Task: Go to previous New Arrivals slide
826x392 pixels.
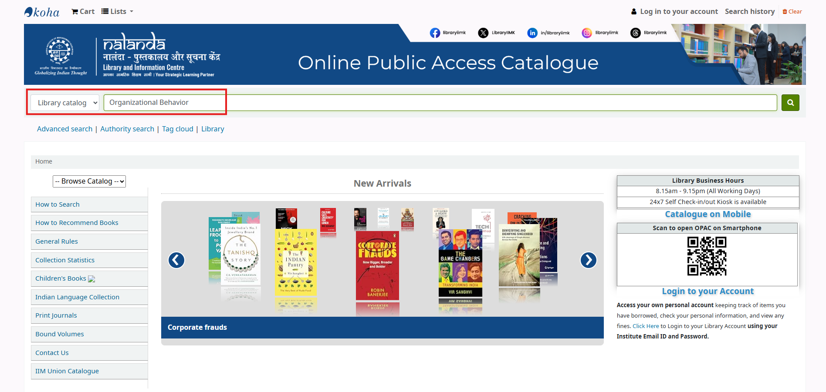Action: click(176, 260)
